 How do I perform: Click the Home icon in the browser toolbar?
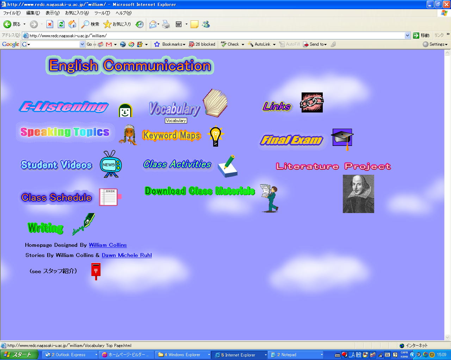(x=72, y=24)
